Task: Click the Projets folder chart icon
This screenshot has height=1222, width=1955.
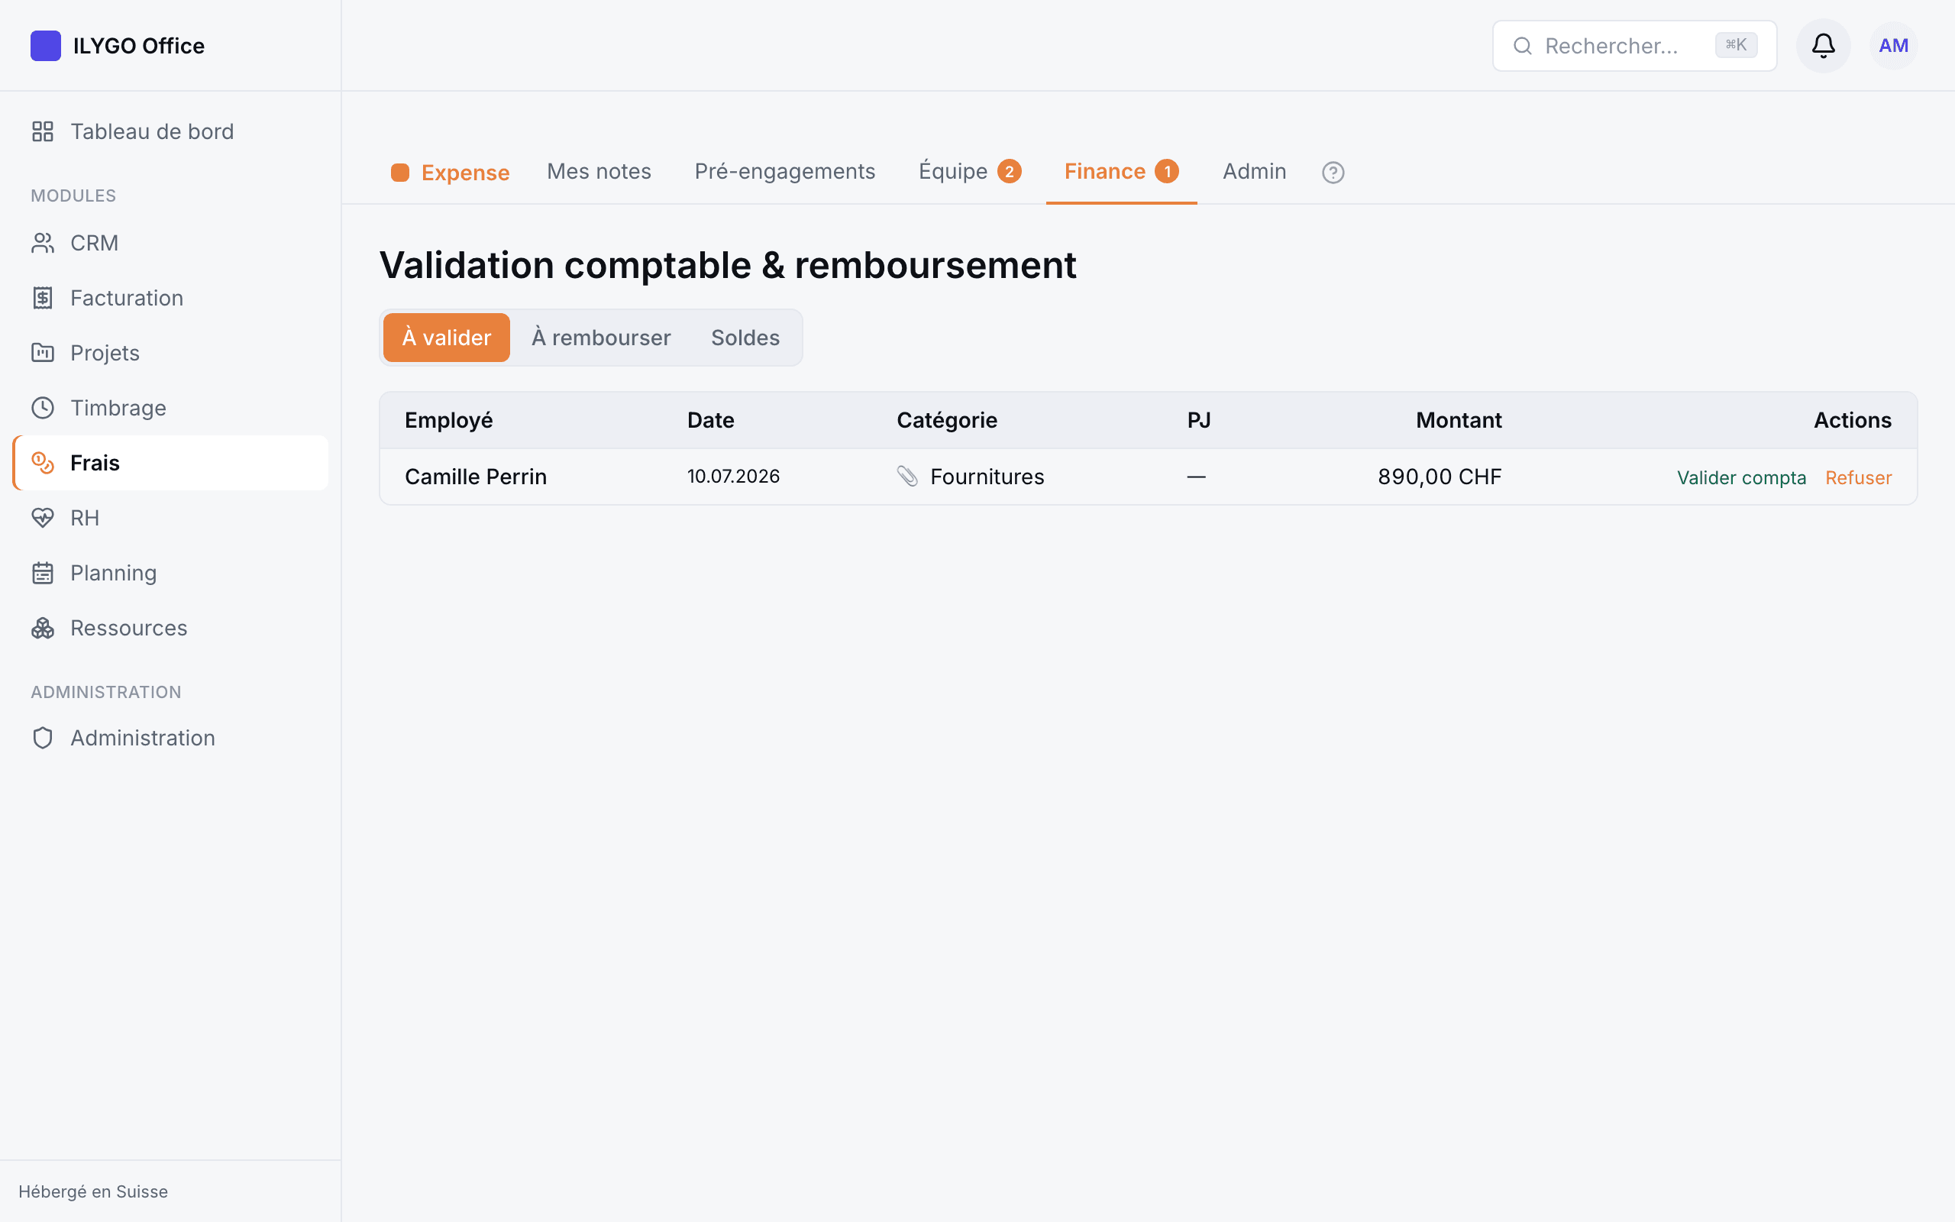Action: 43,352
